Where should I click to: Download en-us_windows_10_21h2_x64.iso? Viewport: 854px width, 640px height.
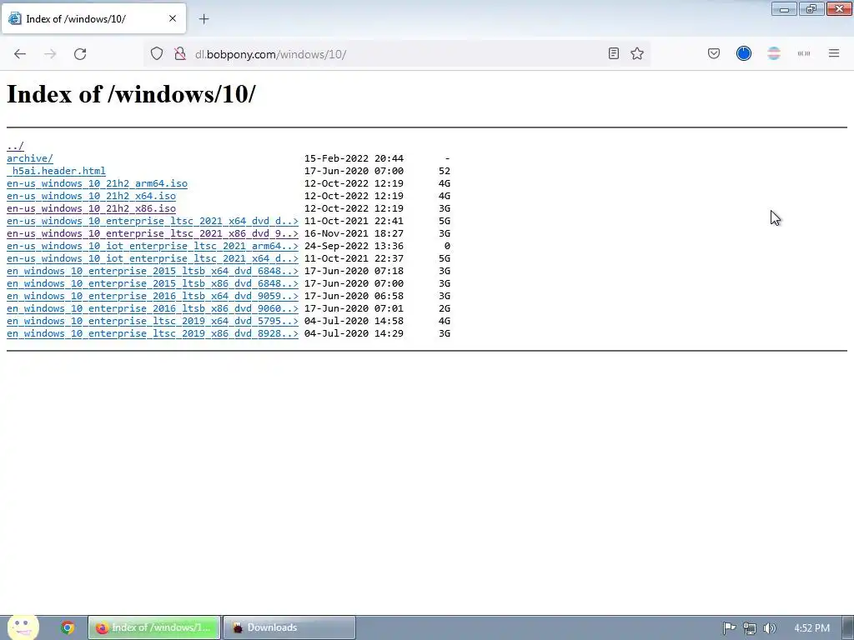91,196
